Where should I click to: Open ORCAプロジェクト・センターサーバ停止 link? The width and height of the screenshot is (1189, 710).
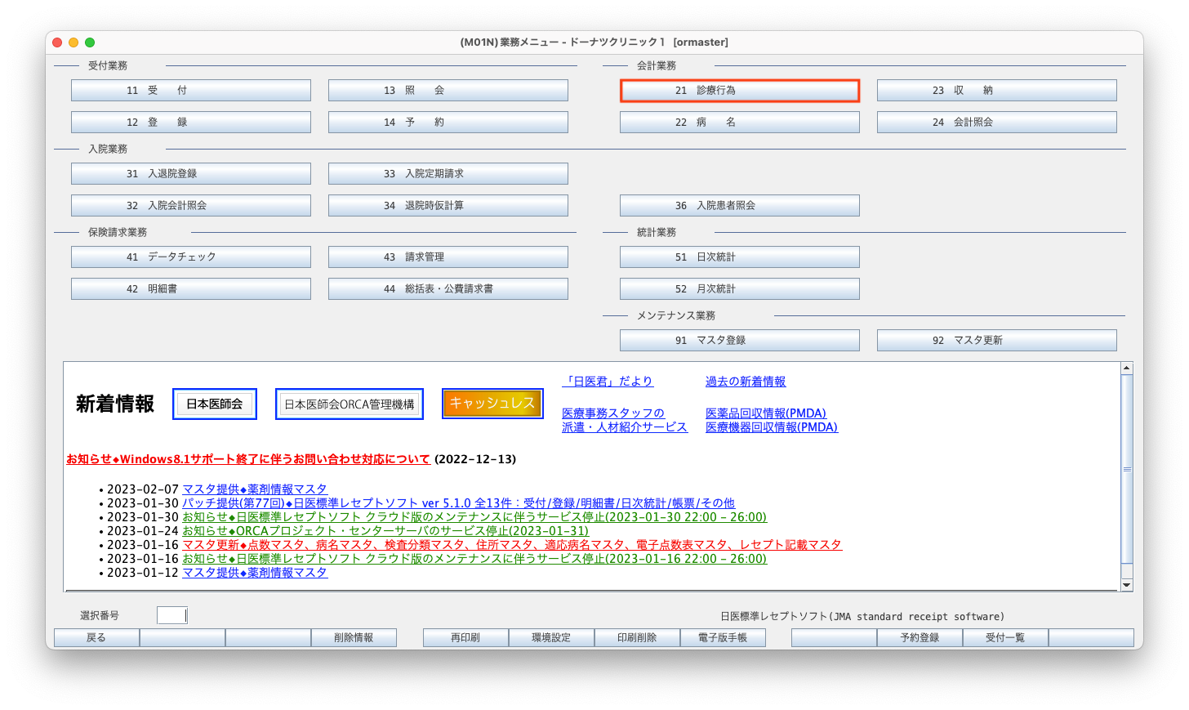[385, 531]
